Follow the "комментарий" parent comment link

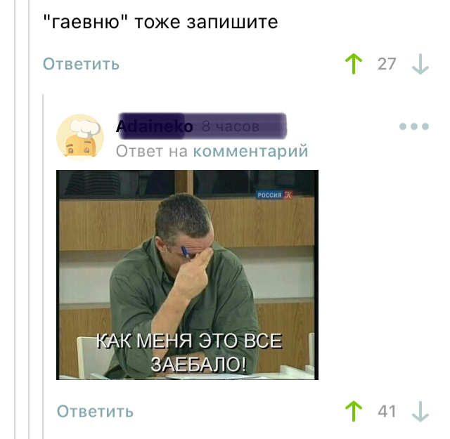250,151
